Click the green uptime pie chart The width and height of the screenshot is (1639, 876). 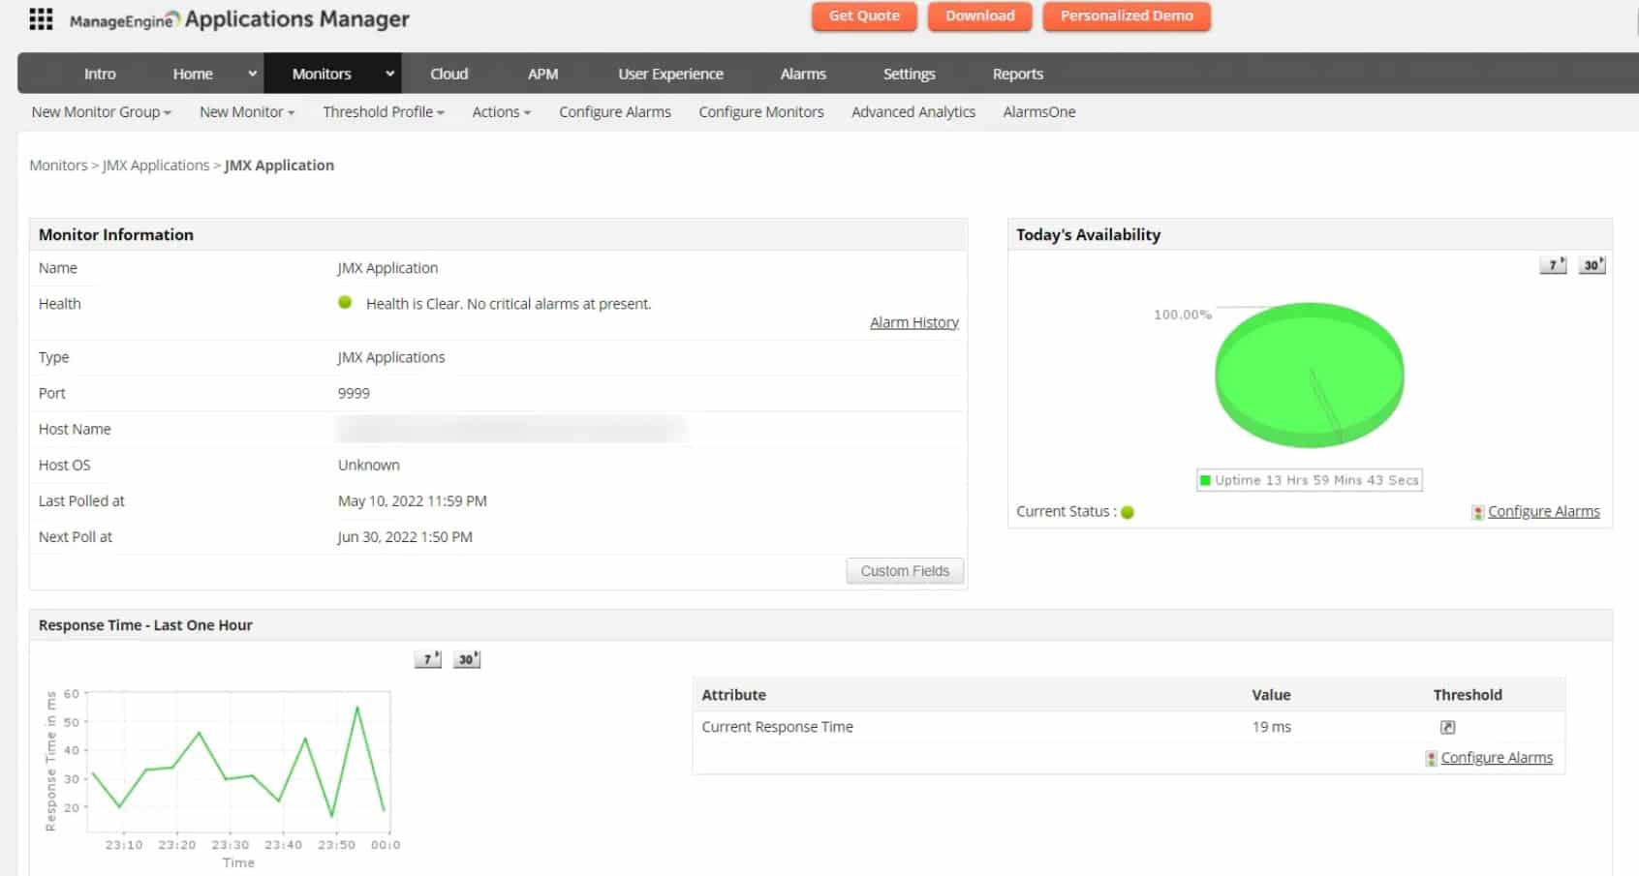(x=1309, y=378)
